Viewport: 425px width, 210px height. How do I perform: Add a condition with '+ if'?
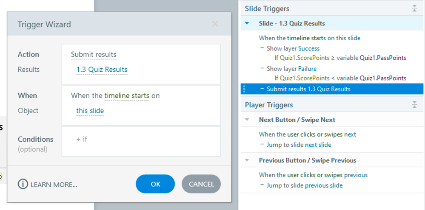pos(82,139)
